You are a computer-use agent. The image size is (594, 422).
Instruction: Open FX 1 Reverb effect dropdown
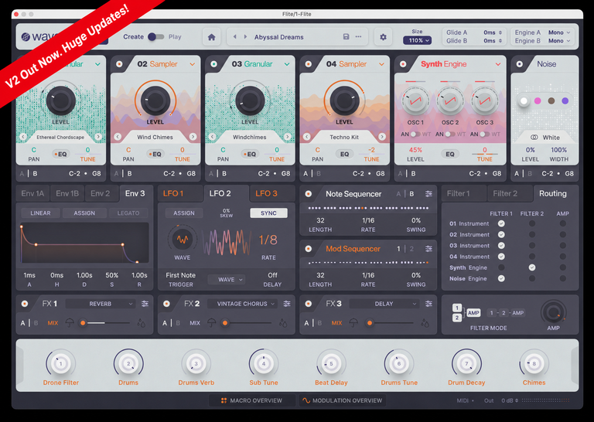coord(101,304)
